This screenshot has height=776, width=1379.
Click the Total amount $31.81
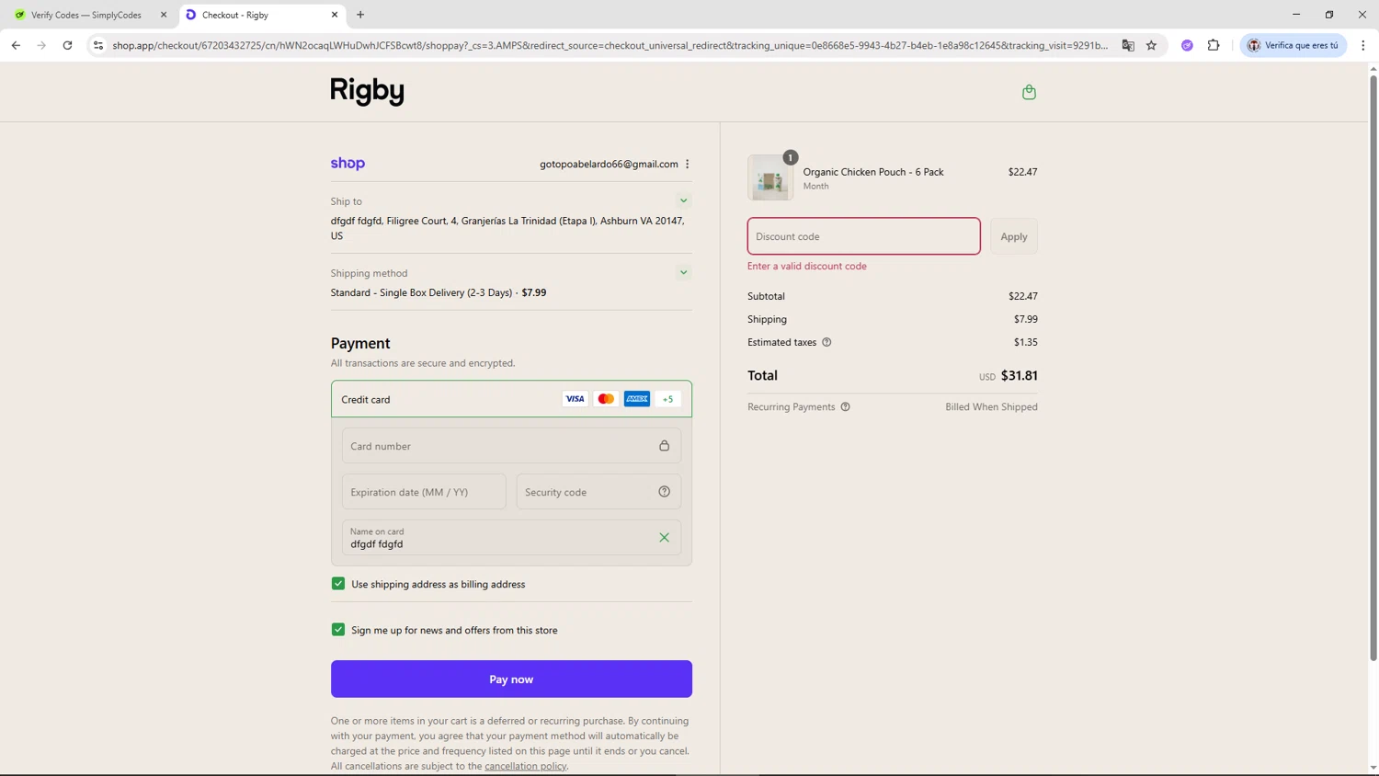(1019, 375)
